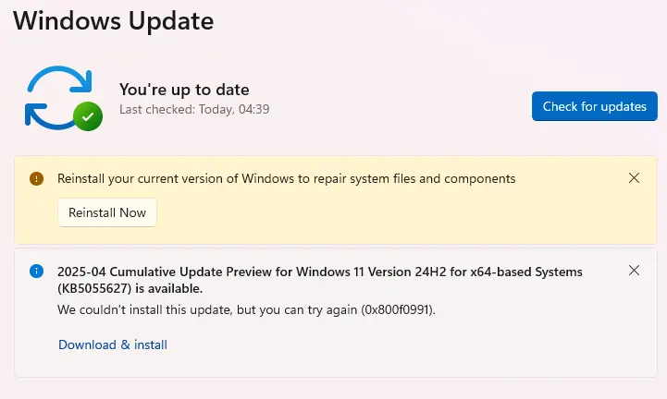Dismiss the yellow reinstall warning banner
667x399 pixels.
tap(634, 178)
